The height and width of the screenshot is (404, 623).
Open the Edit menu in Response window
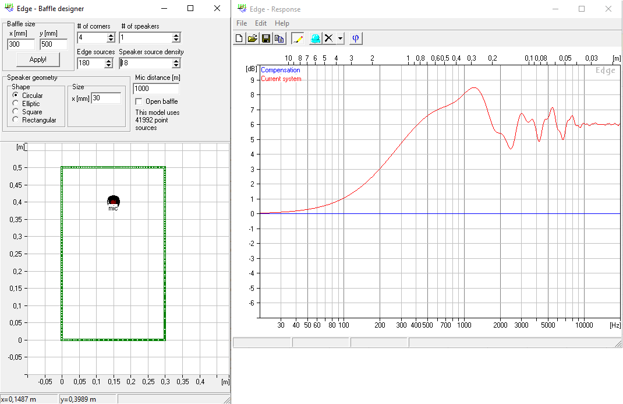pyautogui.click(x=261, y=23)
